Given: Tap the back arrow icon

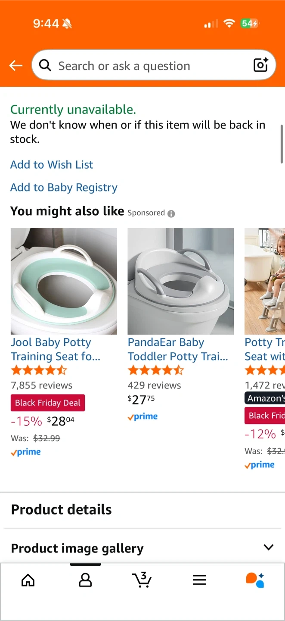Looking at the screenshot, I should 16,66.
